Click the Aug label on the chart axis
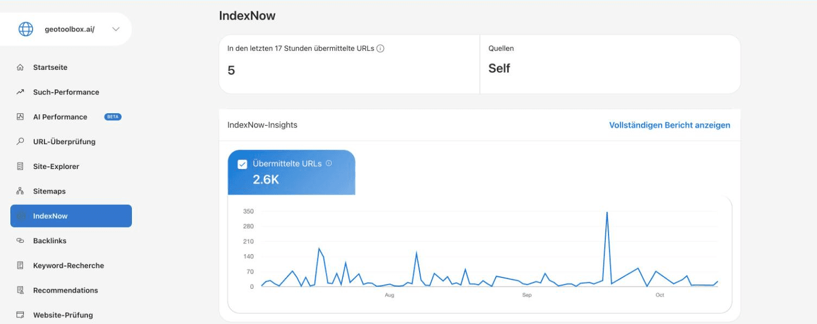The height and width of the screenshot is (324, 817). pos(389,295)
